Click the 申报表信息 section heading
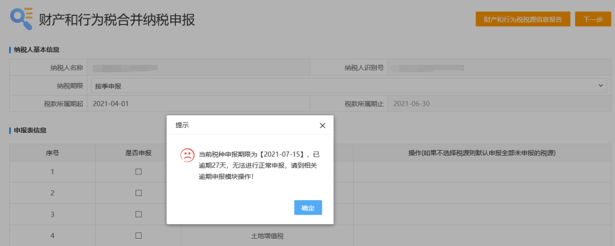Screen dimensions: 615x246 click(30, 130)
